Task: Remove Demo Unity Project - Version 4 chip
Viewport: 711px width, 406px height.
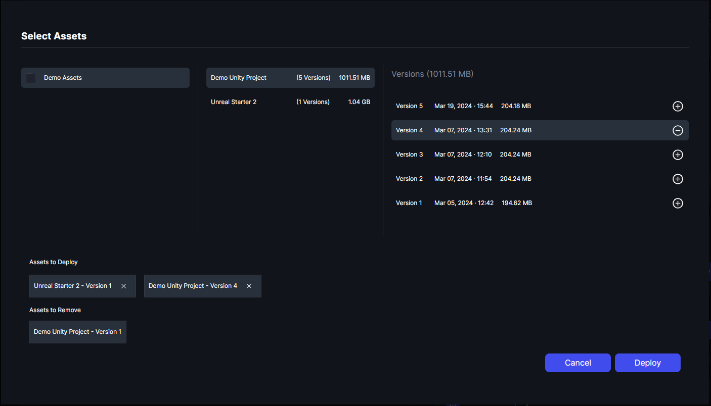Action: click(x=249, y=286)
